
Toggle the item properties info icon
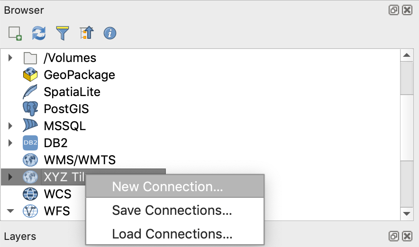[110, 33]
